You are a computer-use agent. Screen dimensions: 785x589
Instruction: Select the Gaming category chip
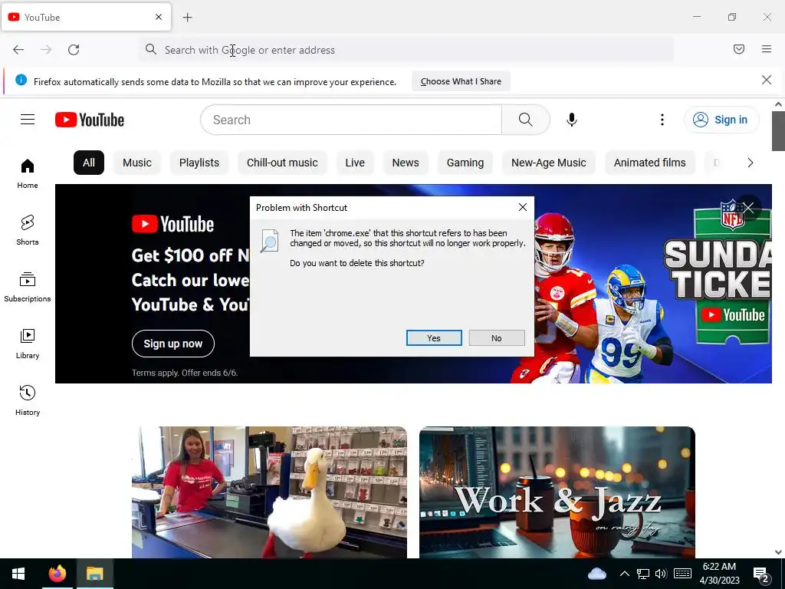click(465, 163)
